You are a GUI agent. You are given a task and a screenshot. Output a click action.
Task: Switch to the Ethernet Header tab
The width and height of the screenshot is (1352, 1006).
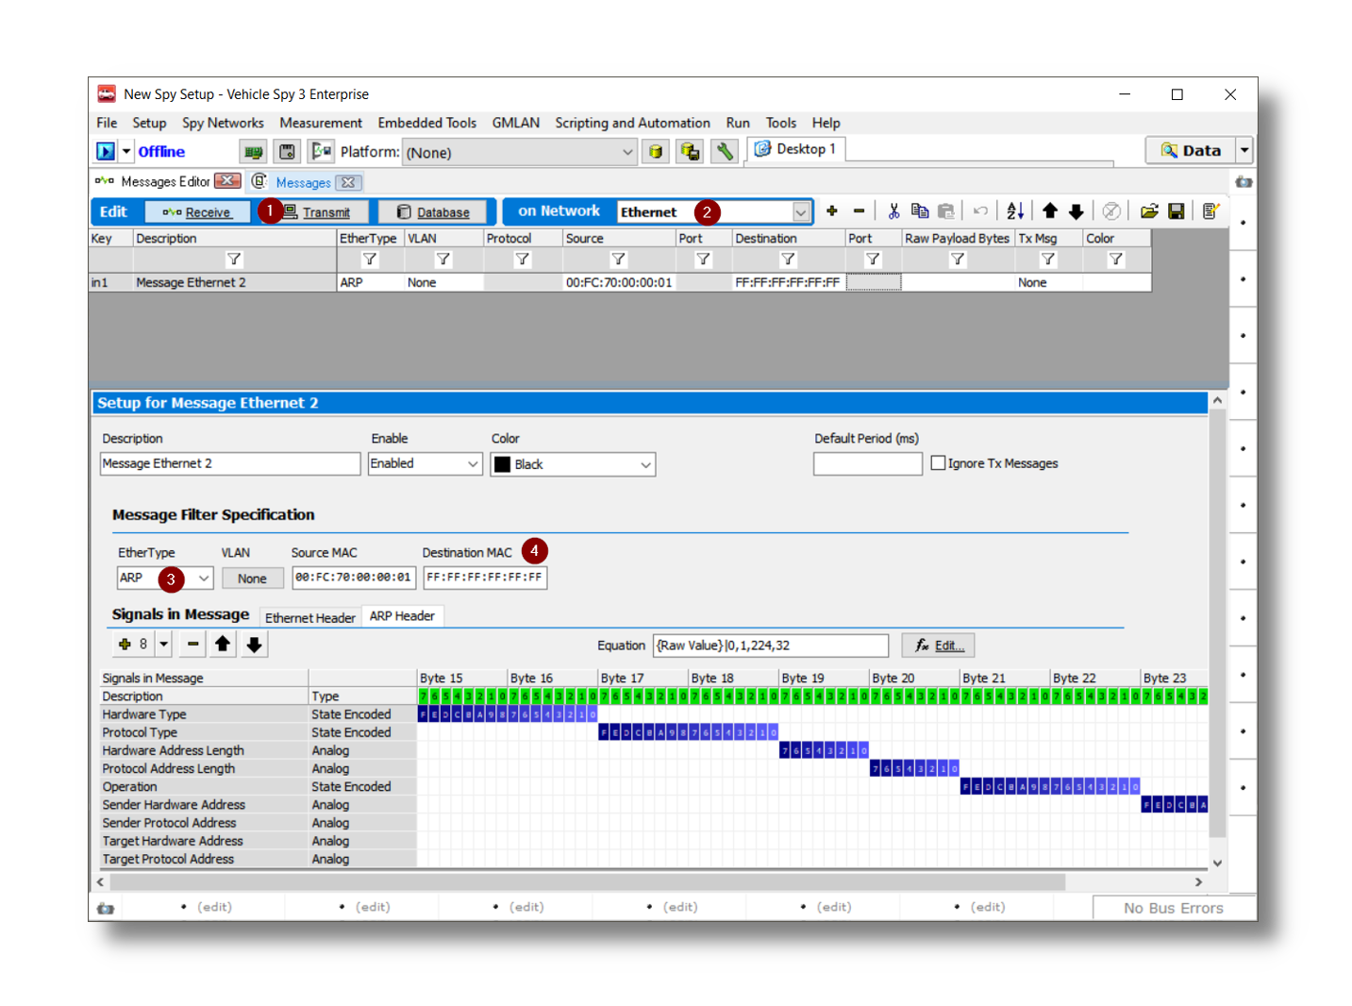click(309, 617)
